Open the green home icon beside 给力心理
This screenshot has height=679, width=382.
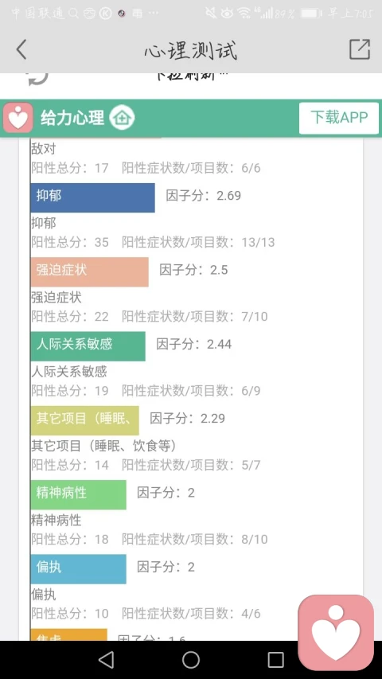(122, 118)
